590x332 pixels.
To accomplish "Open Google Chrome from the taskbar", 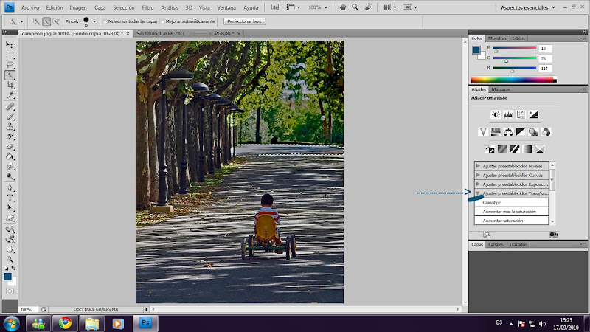I will pyautogui.click(x=65, y=323).
